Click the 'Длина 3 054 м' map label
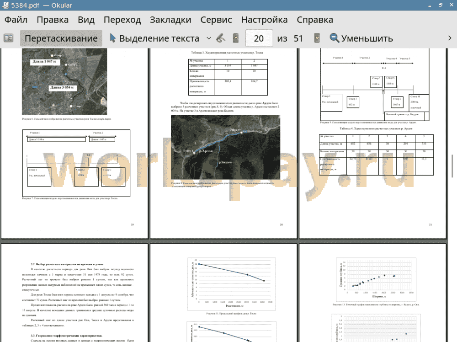 [62, 87]
